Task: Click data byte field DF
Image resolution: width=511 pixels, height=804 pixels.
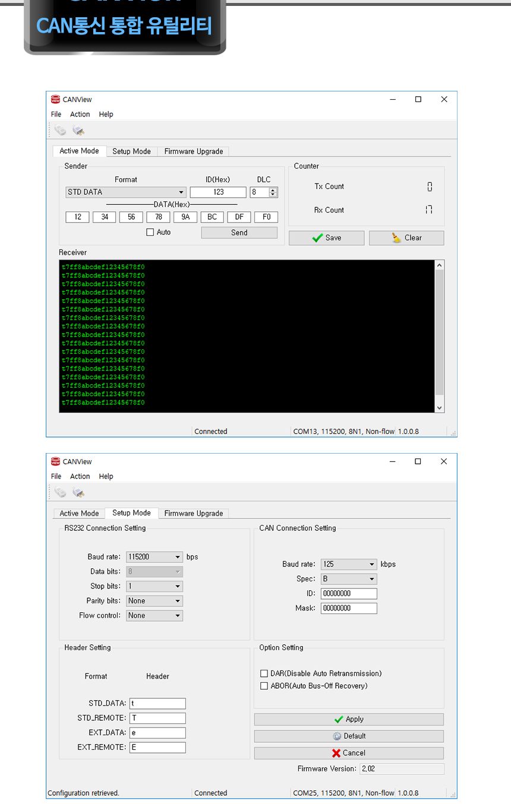Action: point(239,217)
